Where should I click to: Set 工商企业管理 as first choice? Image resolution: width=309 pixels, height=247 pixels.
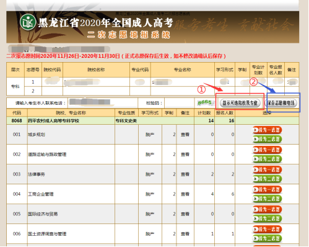click(267, 189)
